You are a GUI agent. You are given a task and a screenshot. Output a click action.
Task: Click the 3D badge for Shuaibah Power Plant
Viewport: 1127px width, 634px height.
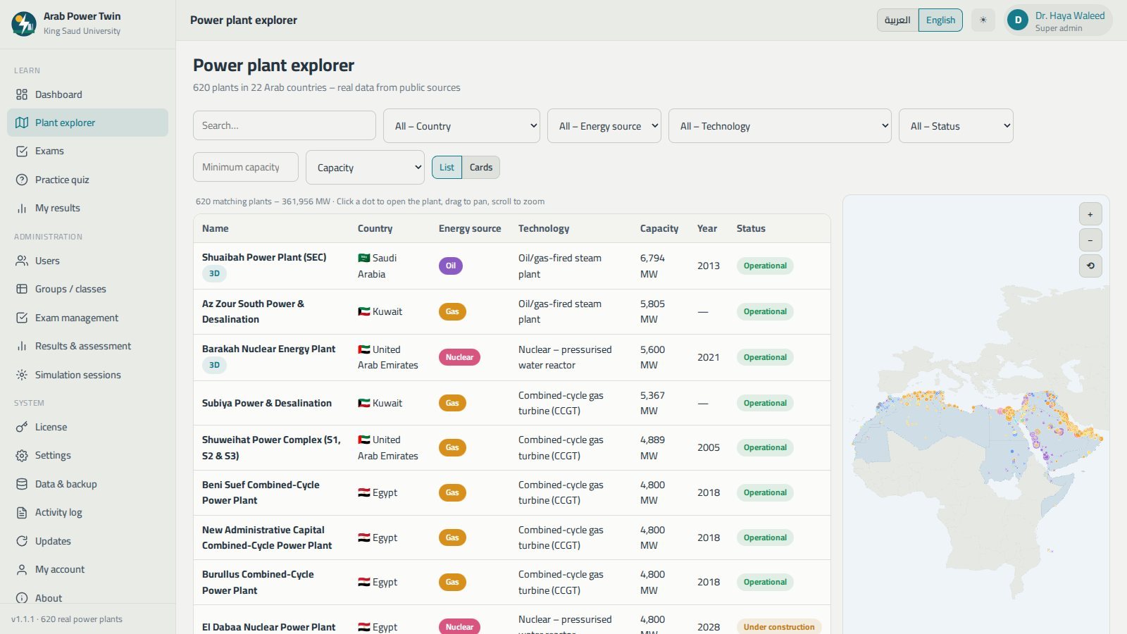pos(214,273)
